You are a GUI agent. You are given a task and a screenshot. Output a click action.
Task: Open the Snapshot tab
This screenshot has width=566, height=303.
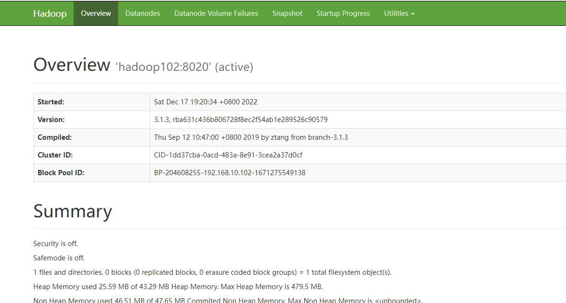pyautogui.click(x=287, y=13)
